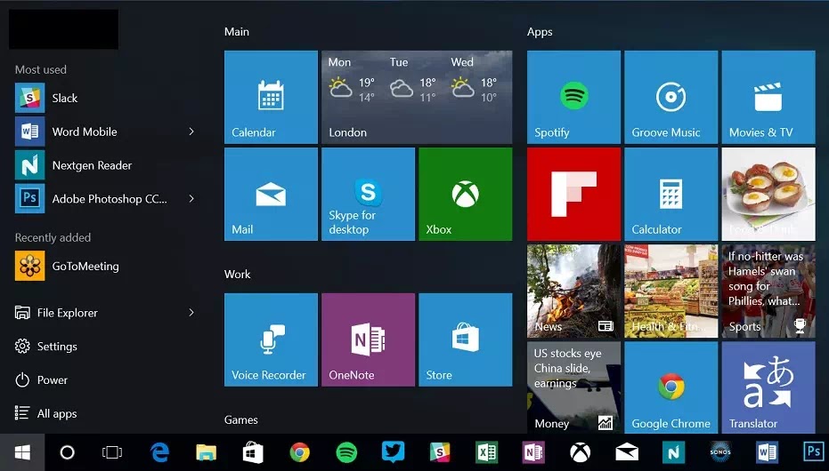Screen dimensions: 829x471
Task: Open the recently added GoToMeeting app
Action: click(105, 266)
